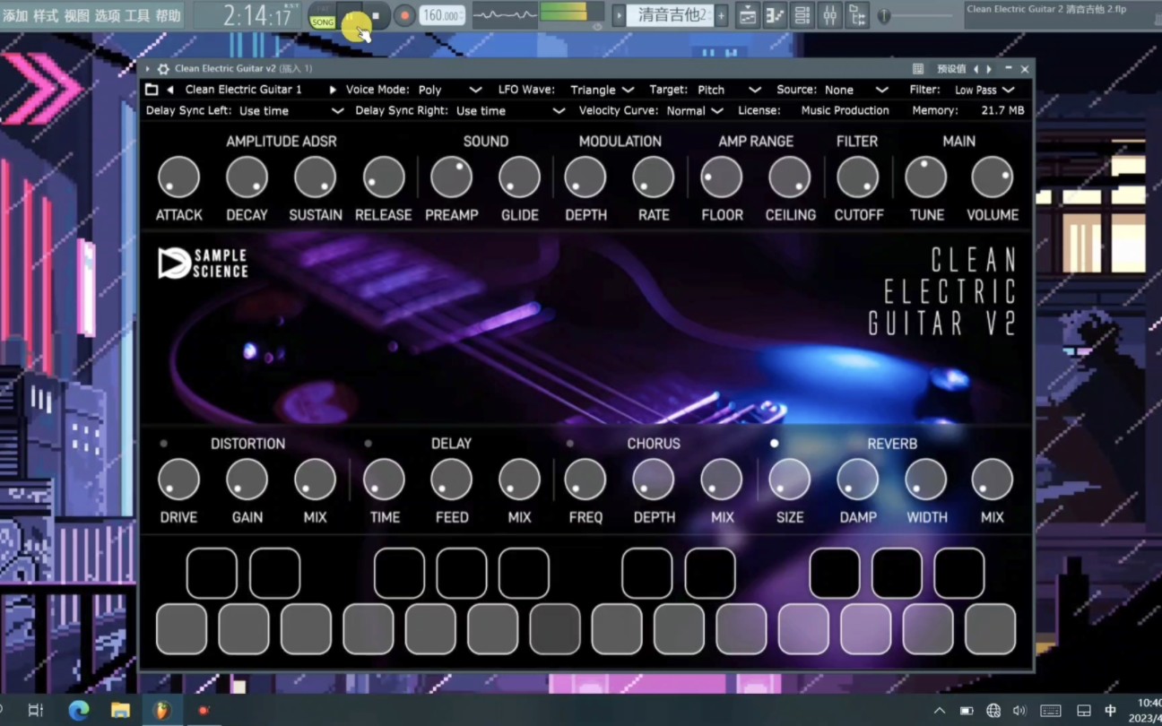
Task: Select previous preset in title bar arrows
Action: point(977,69)
